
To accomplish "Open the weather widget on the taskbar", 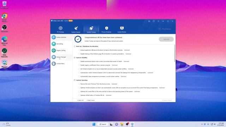I will pyautogui.click(x=6, y=124).
